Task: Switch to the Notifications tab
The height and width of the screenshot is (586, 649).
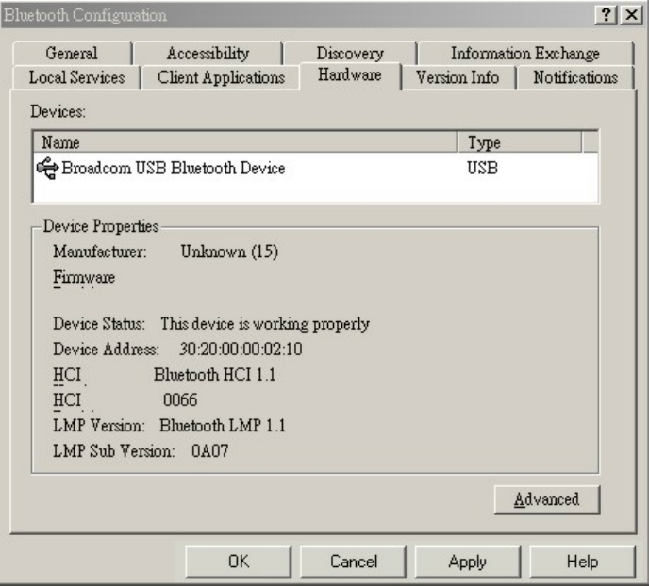Action: (575, 77)
